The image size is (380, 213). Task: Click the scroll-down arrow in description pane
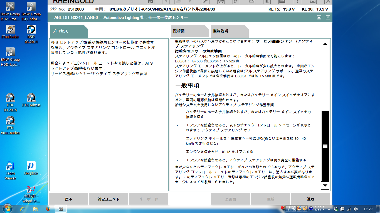click(325, 185)
